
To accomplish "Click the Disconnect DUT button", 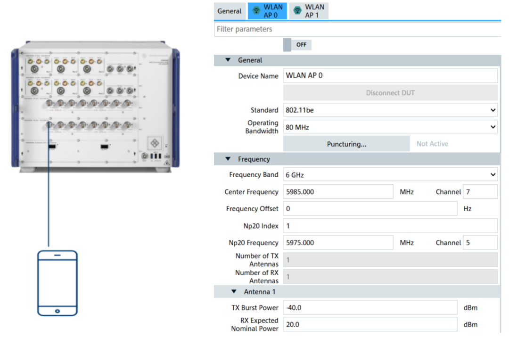I will pos(390,93).
